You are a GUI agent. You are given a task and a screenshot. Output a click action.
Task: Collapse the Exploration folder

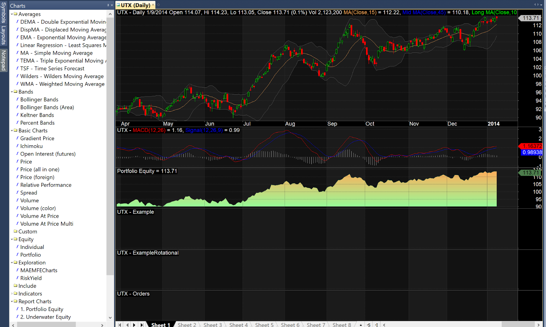[x=12, y=263]
